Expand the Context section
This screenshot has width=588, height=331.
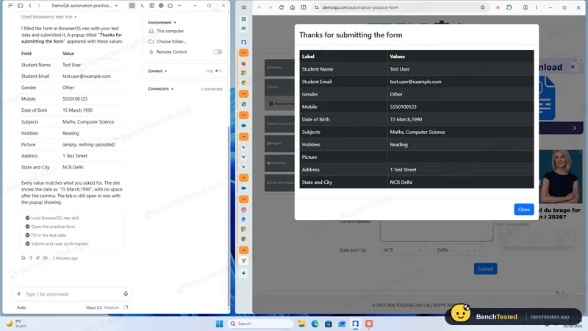157,71
